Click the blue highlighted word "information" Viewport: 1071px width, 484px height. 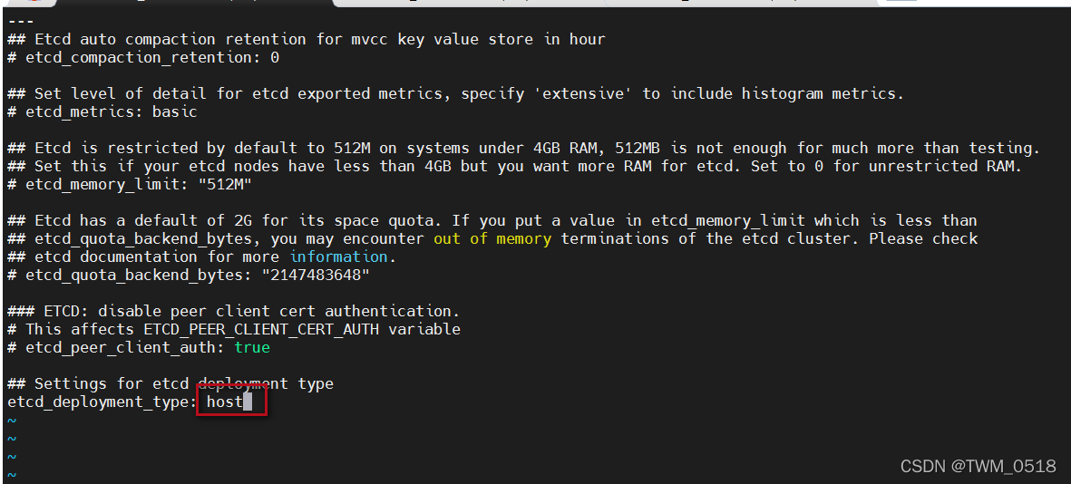(x=338, y=257)
